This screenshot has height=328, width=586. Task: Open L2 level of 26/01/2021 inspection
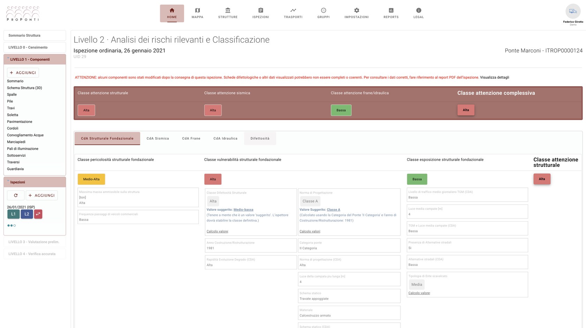27,214
